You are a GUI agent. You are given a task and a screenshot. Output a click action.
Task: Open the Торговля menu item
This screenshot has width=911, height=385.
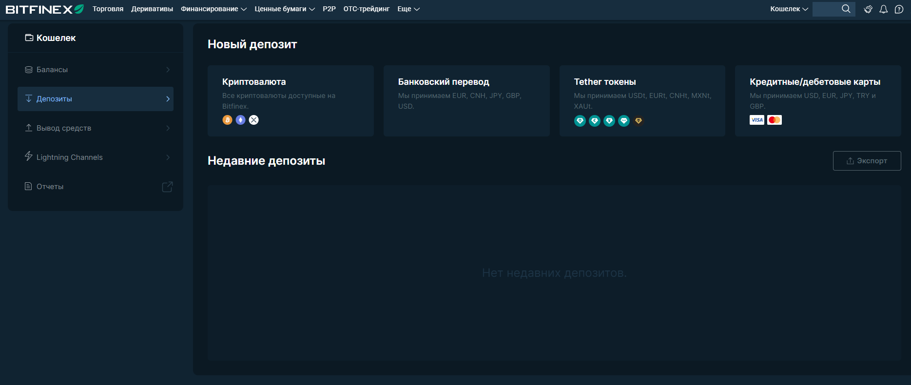[108, 9]
